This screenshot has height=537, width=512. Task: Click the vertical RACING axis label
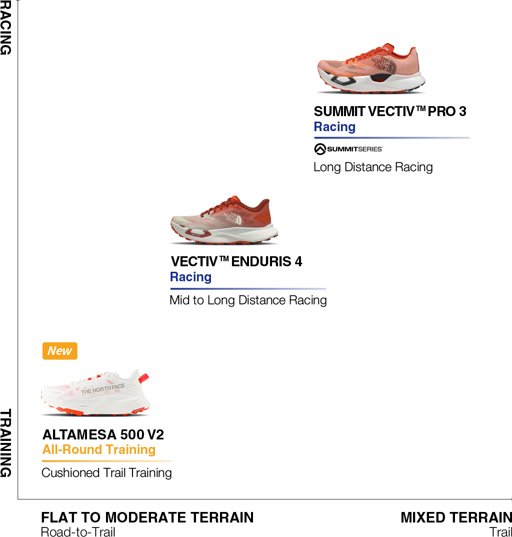click(x=5, y=28)
